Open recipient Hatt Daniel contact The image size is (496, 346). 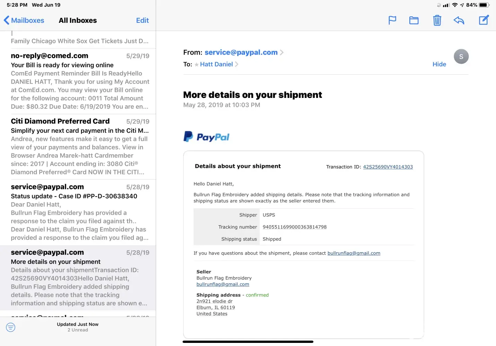point(216,64)
